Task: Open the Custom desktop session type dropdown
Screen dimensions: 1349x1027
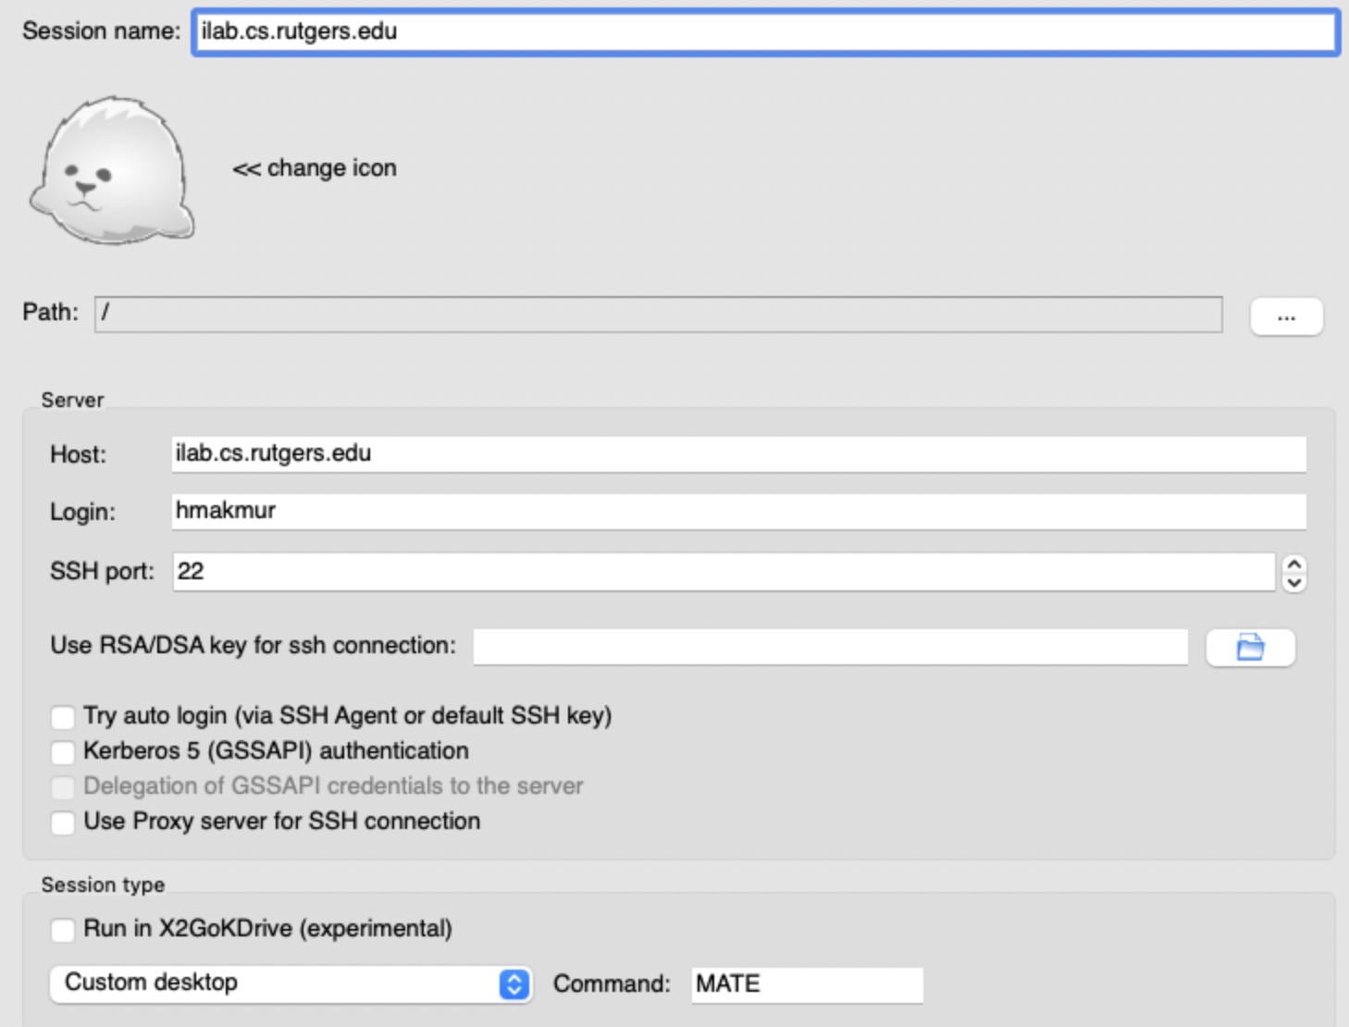Action: tap(291, 984)
